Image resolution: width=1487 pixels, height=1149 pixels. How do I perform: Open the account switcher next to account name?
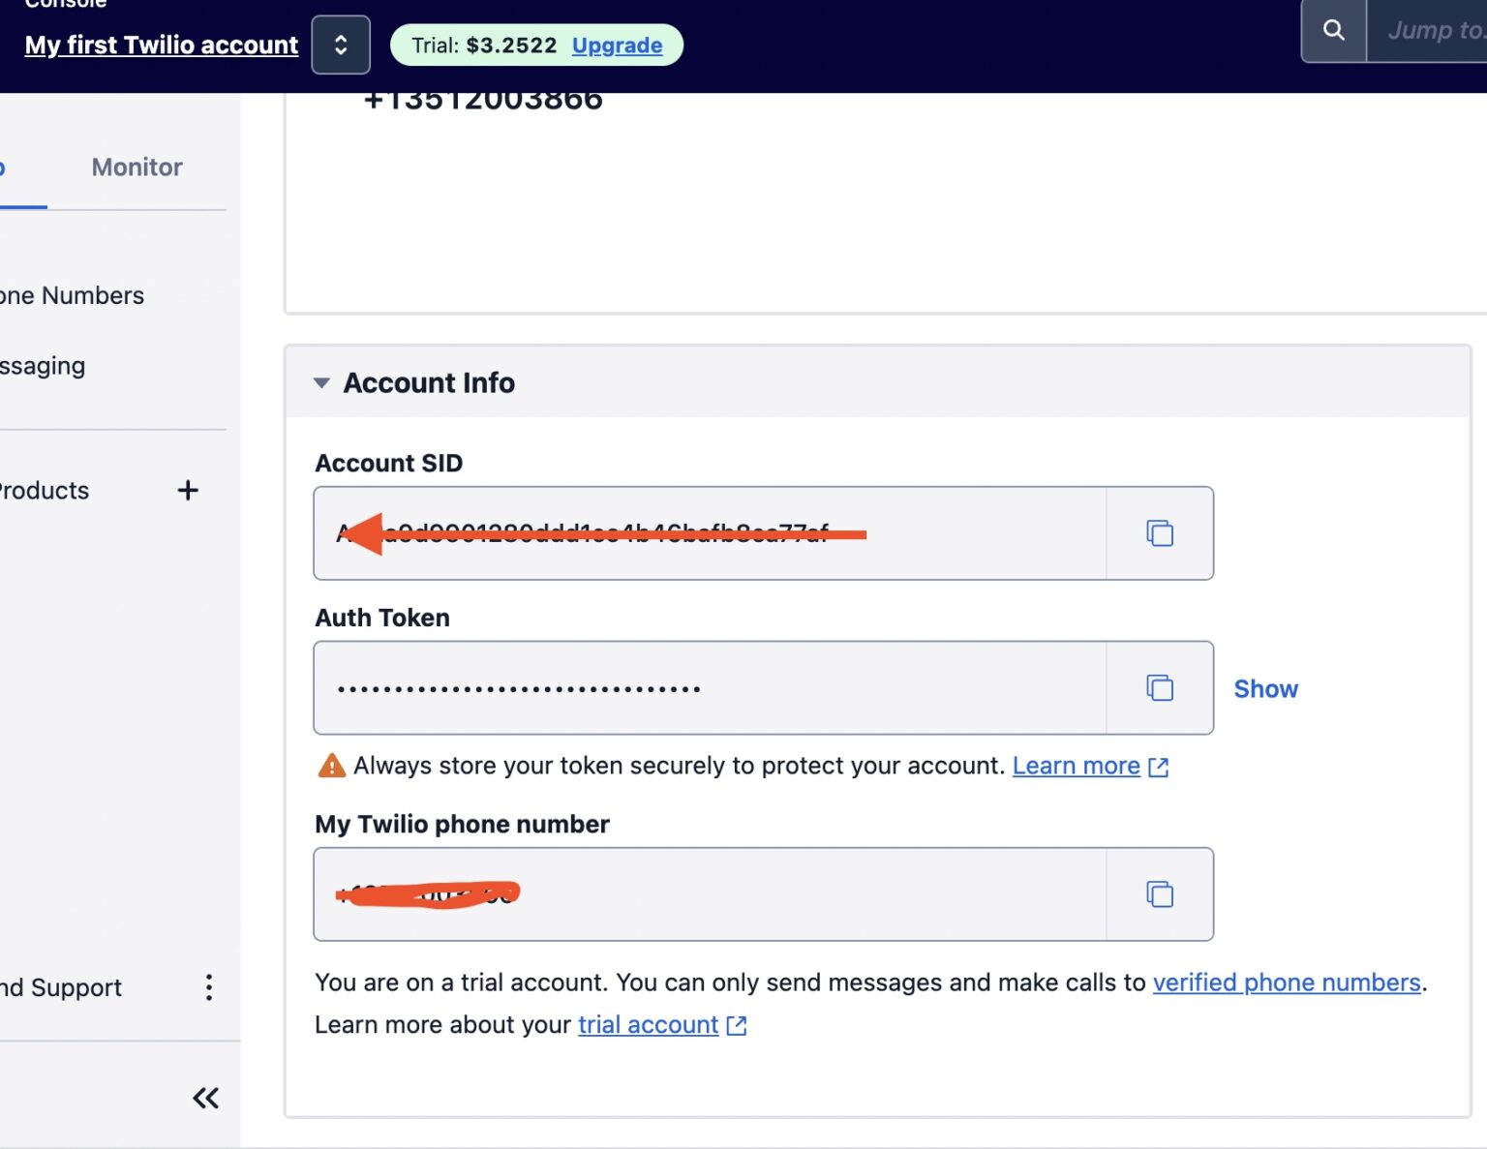[x=341, y=45]
